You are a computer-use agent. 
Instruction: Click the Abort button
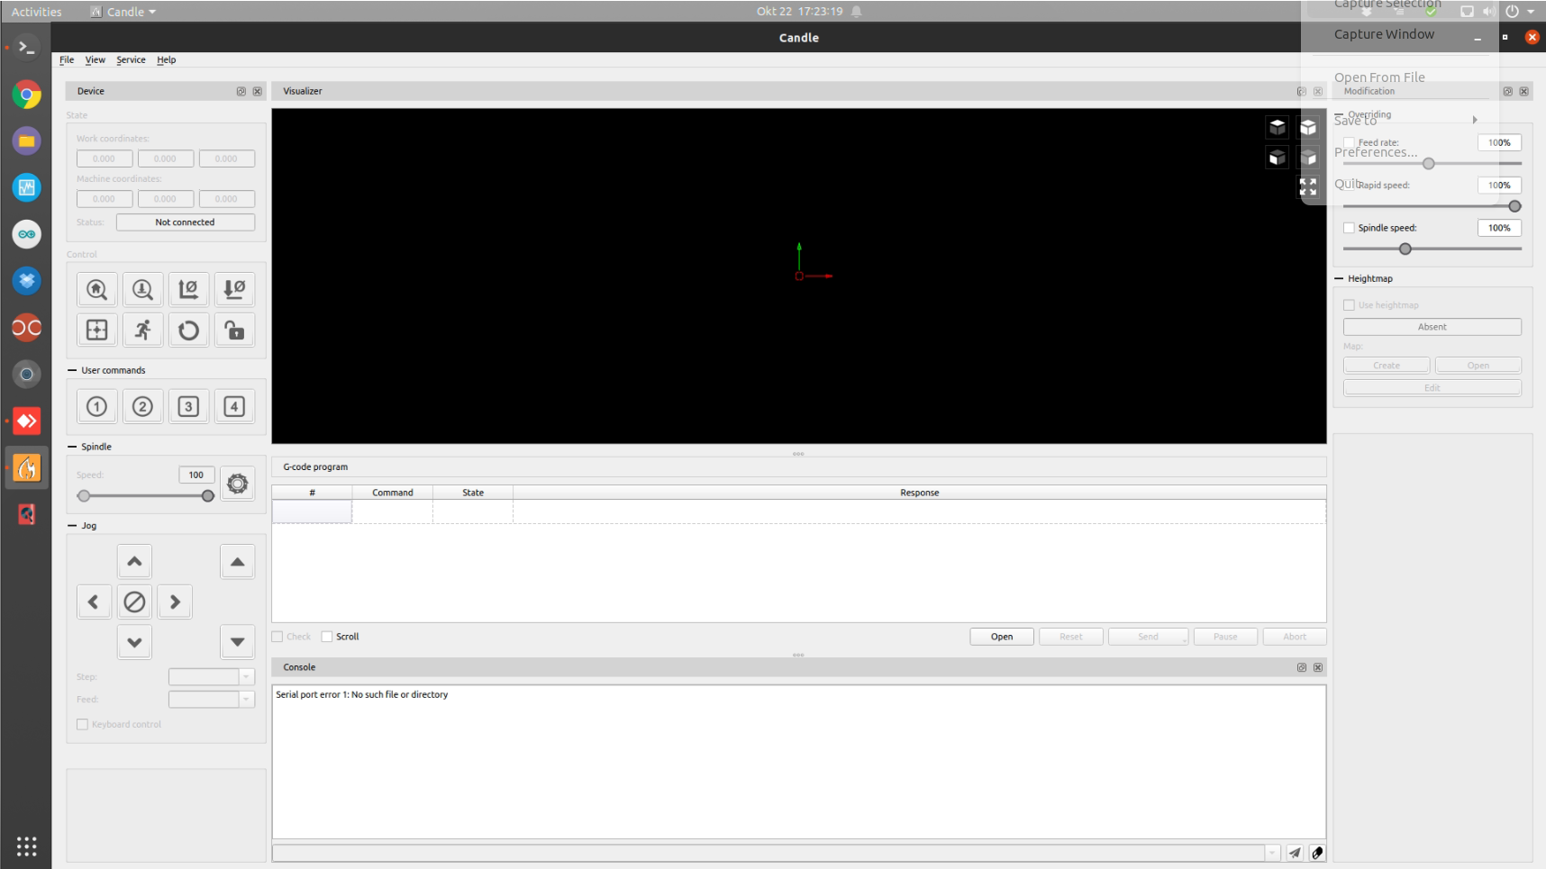point(1295,637)
